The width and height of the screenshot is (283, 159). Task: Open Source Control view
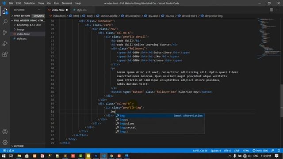point(5,33)
